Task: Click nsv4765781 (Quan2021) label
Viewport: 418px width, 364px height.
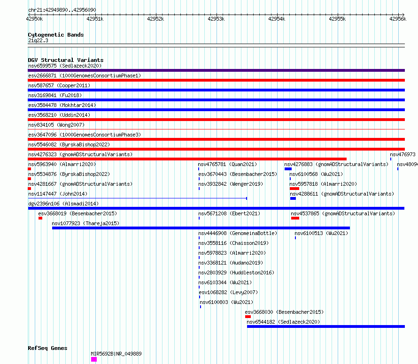Action: click(x=227, y=164)
